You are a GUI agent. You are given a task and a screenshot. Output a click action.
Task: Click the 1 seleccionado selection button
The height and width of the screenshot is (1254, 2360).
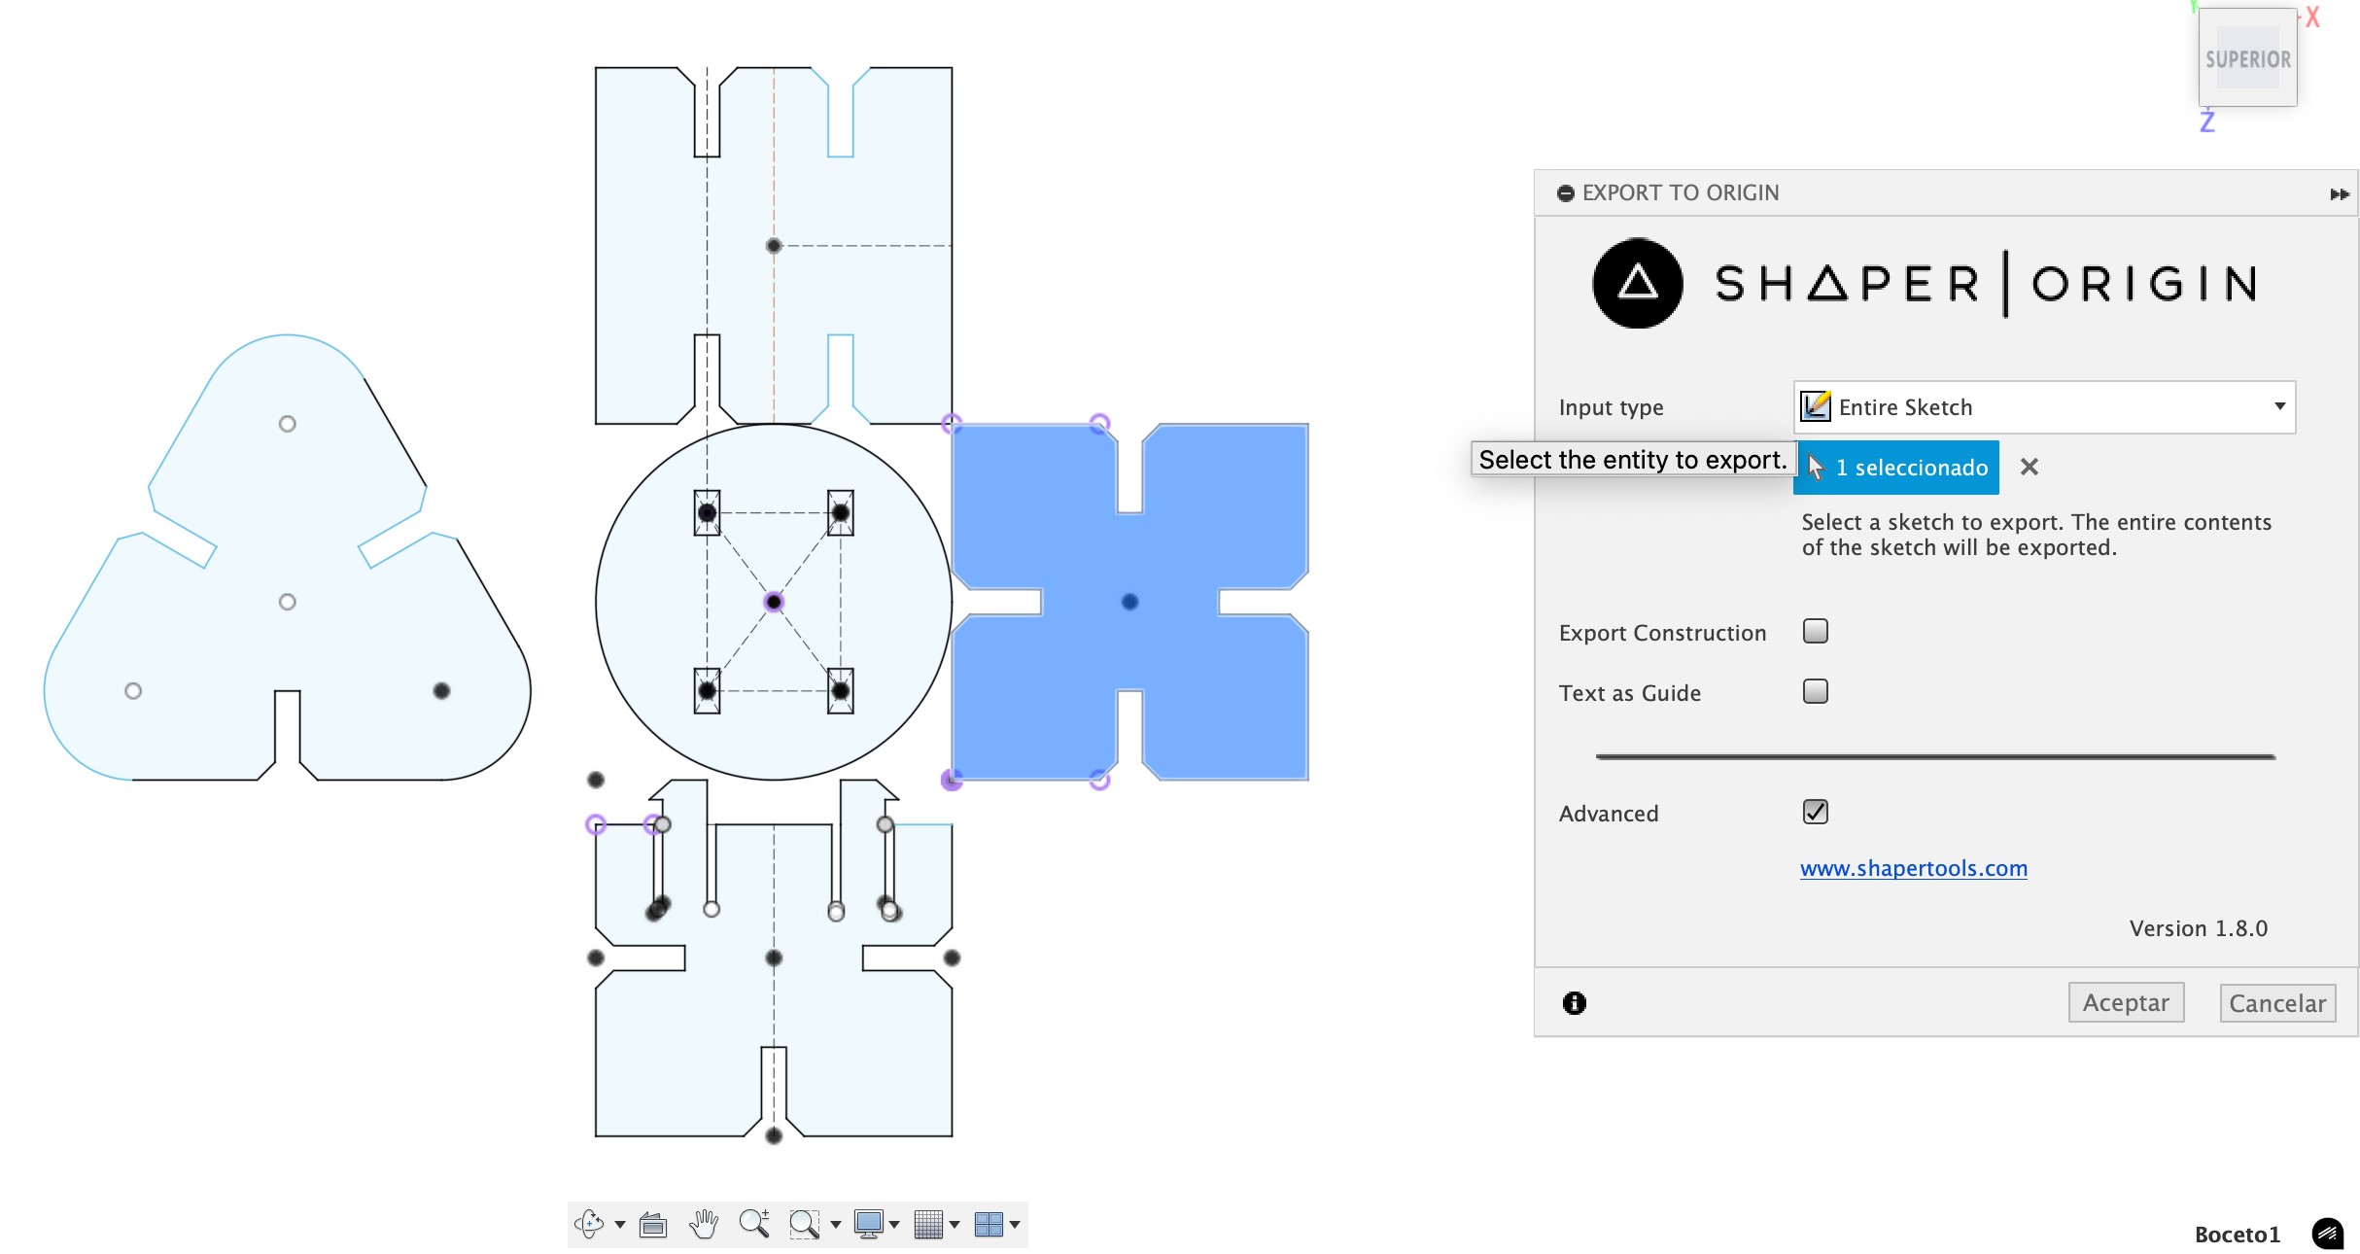[1895, 468]
